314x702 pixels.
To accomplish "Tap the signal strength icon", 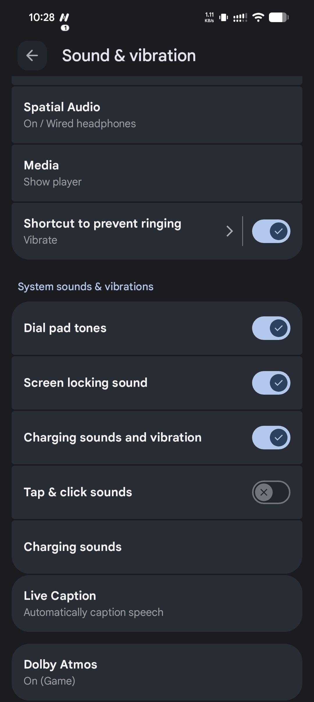I will click(240, 17).
